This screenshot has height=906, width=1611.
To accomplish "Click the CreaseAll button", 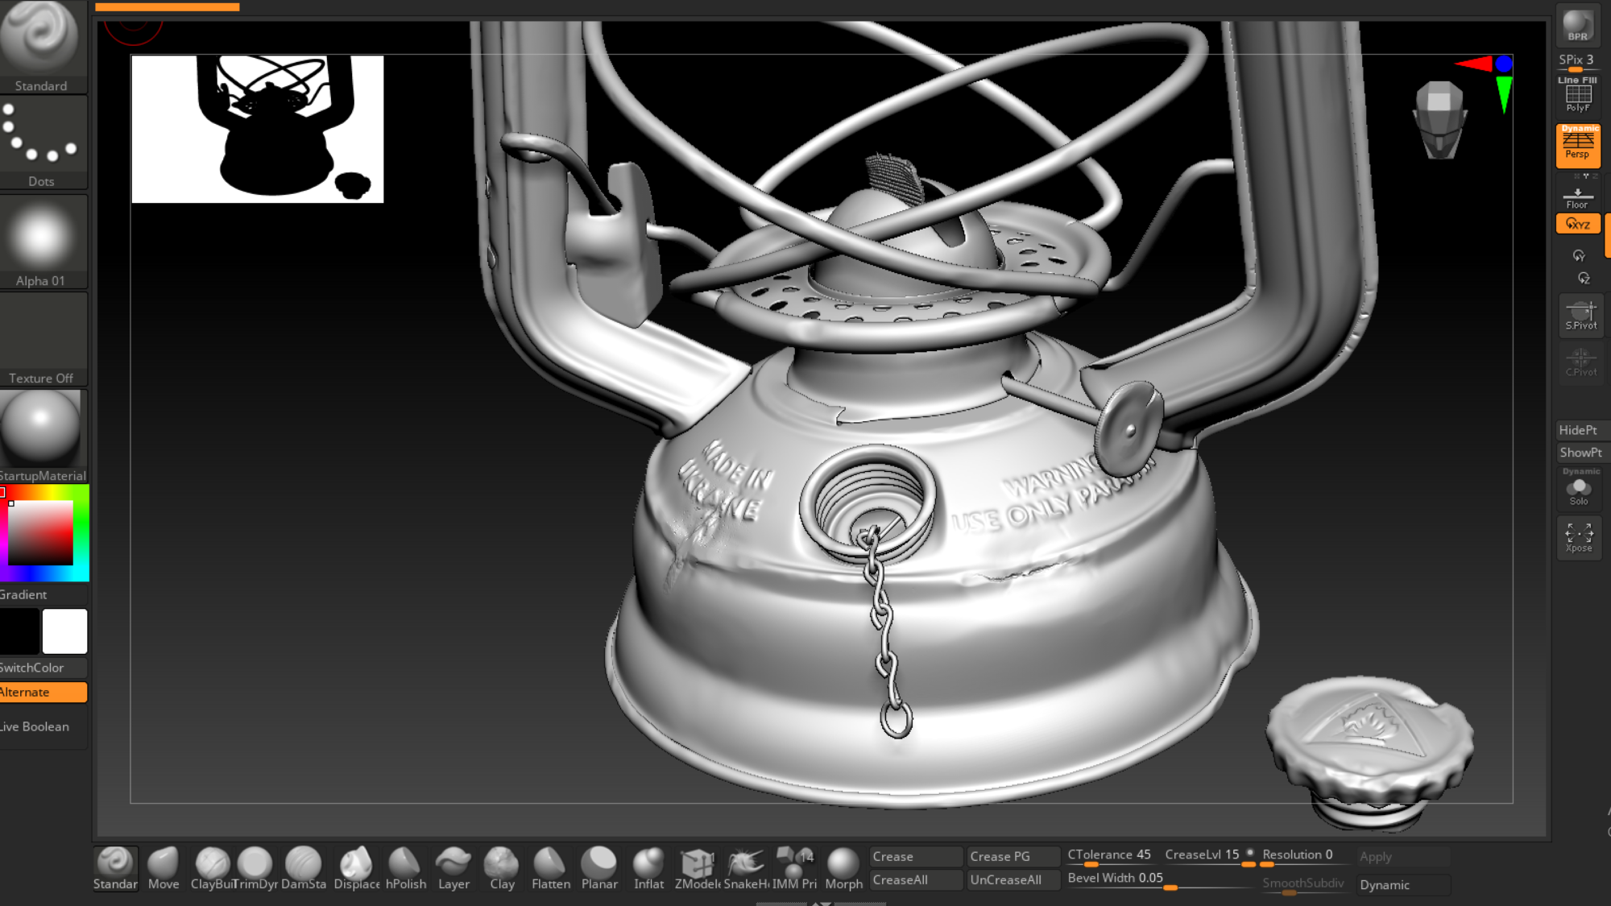I will (916, 879).
